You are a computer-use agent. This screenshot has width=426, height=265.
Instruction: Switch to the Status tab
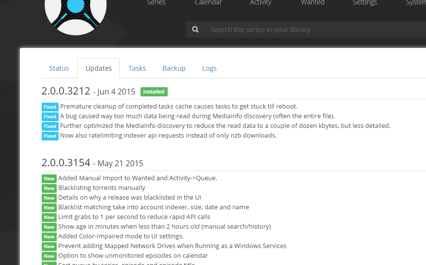(59, 68)
